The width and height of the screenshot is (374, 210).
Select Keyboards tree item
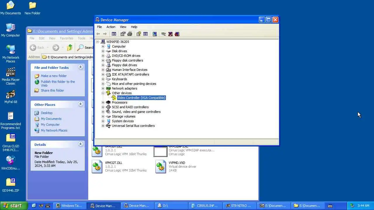pos(119,79)
